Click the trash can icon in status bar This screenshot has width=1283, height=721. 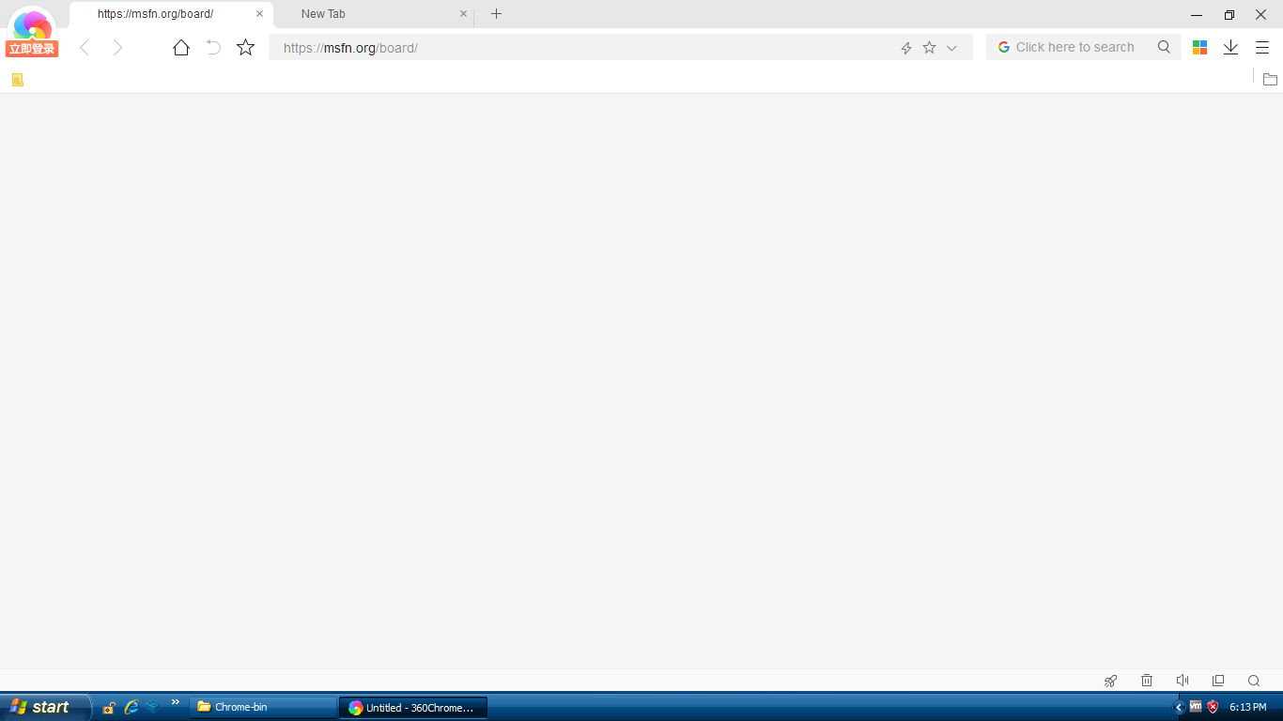[x=1147, y=681]
